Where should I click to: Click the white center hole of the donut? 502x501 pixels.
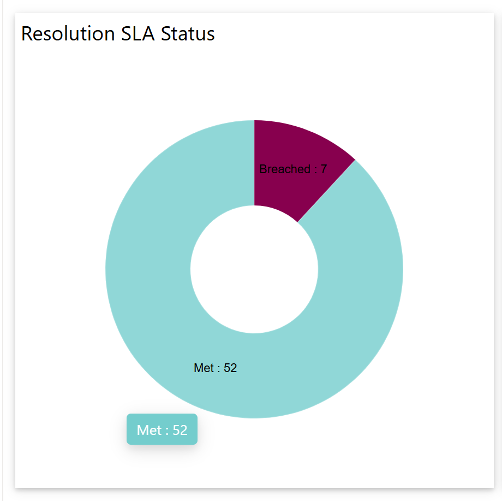[x=254, y=269]
